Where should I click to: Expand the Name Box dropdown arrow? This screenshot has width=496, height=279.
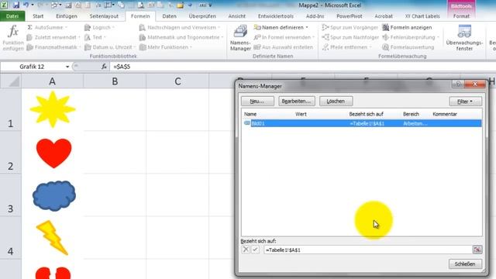coord(67,67)
